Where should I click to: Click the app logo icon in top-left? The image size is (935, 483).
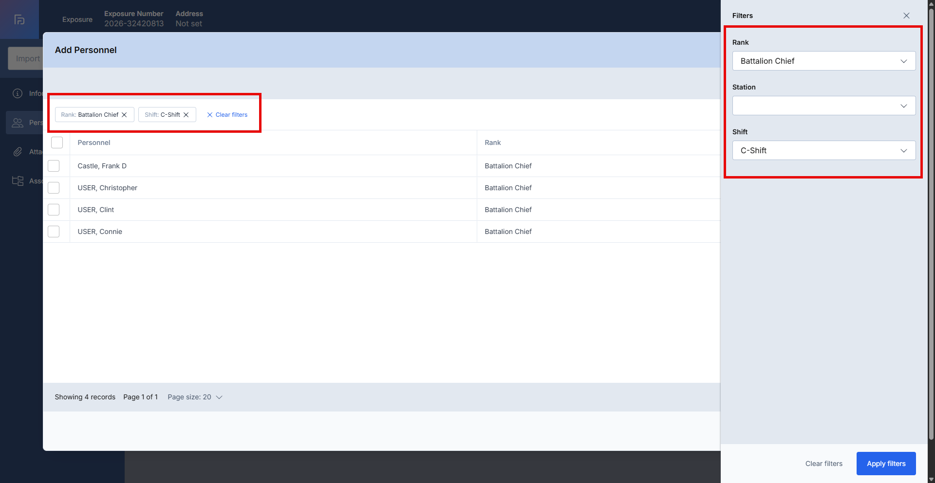[19, 19]
